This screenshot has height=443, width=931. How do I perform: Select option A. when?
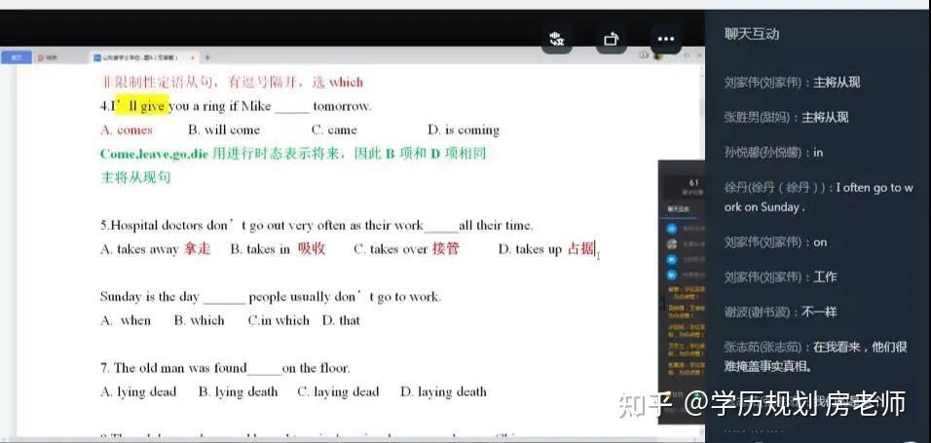coord(126,320)
